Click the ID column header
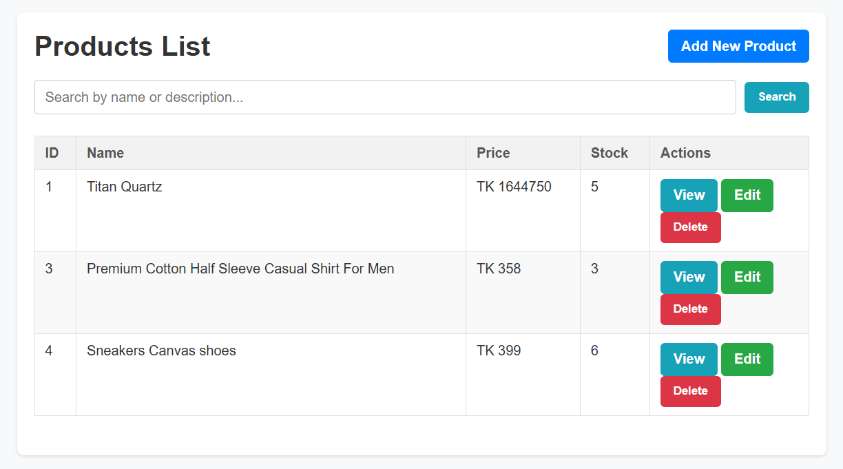Viewport: 843px width, 469px height. click(52, 153)
